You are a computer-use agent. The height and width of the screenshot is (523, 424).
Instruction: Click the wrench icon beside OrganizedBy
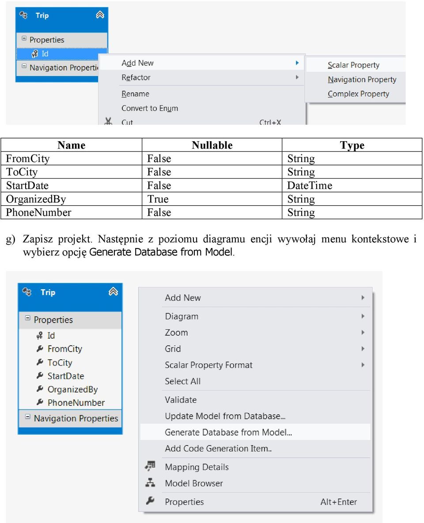[40, 389]
